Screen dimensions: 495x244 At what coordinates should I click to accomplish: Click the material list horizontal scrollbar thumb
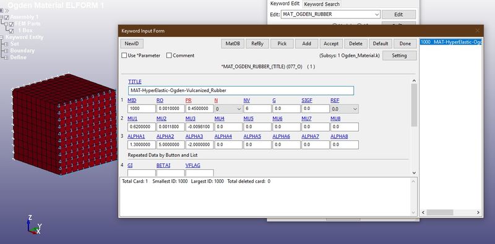point(440,212)
